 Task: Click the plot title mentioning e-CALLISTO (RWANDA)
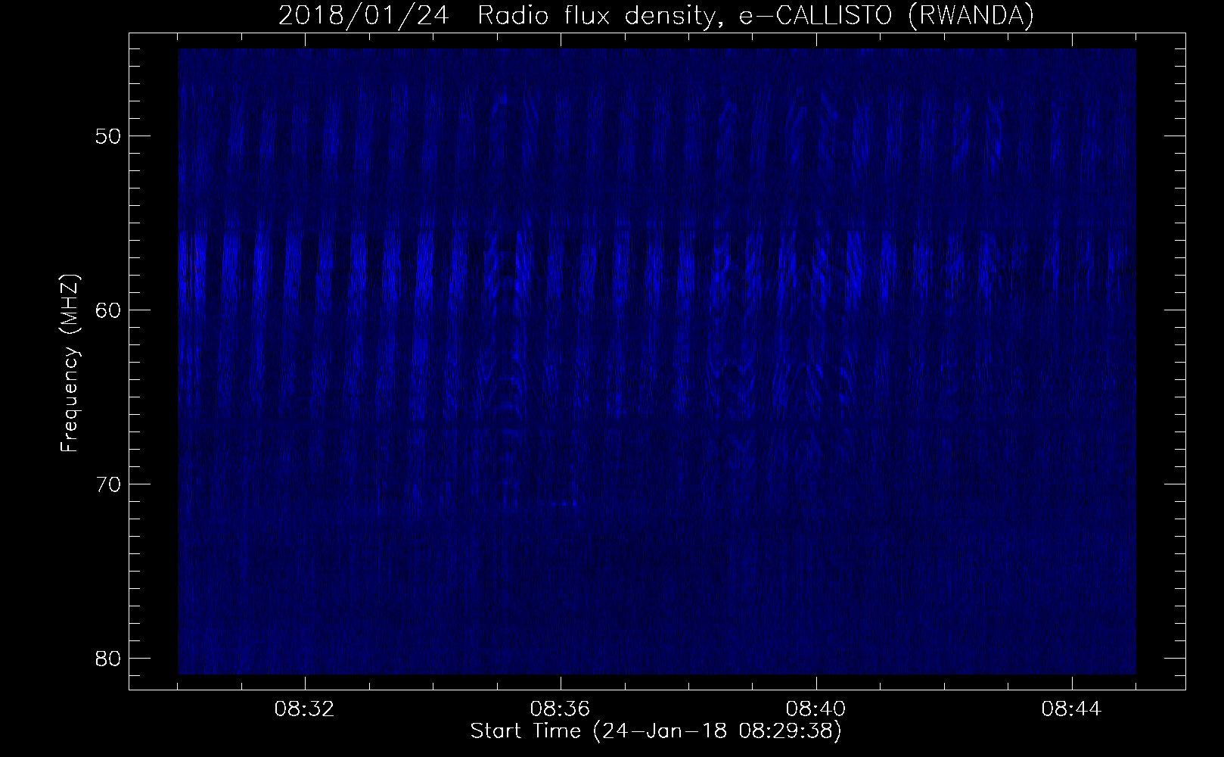[656, 15]
